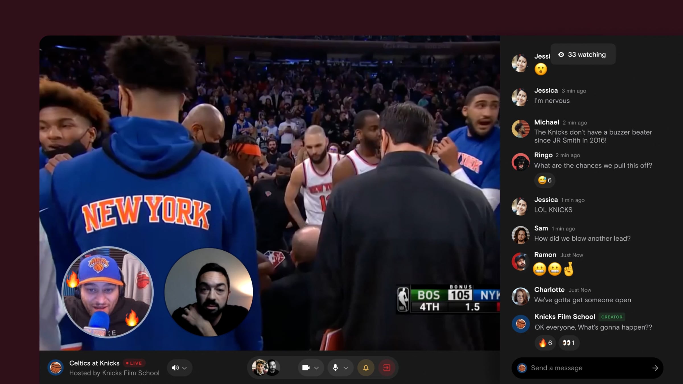Open Charlotte's username in chat
Screen dimensions: 683x384
coord(549,290)
